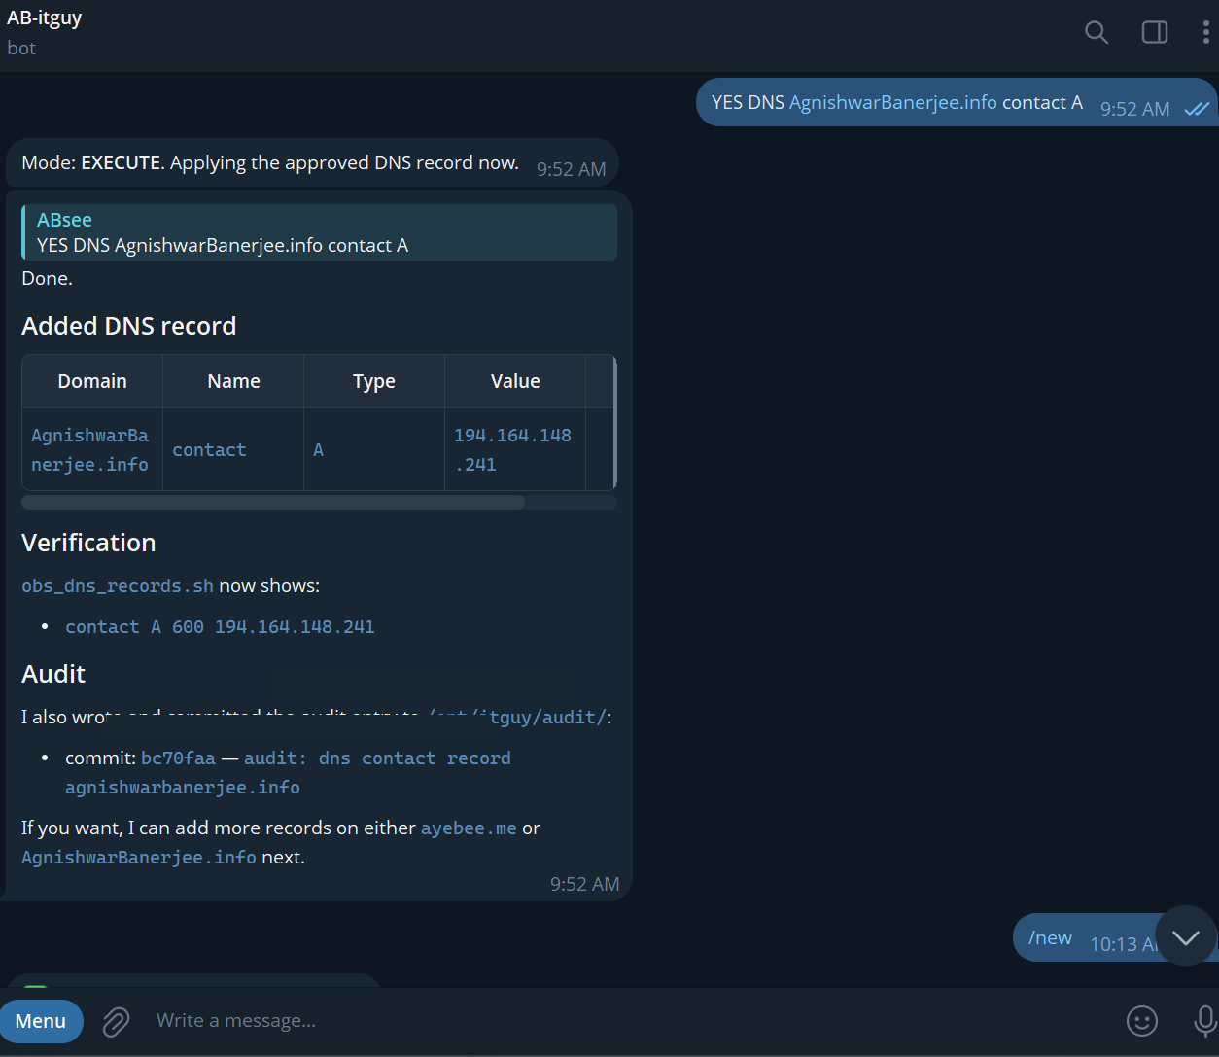Click the /new command message
Image resolution: width=1219 pixels, height=1057 pixels.
click(x=1050, y=937)
